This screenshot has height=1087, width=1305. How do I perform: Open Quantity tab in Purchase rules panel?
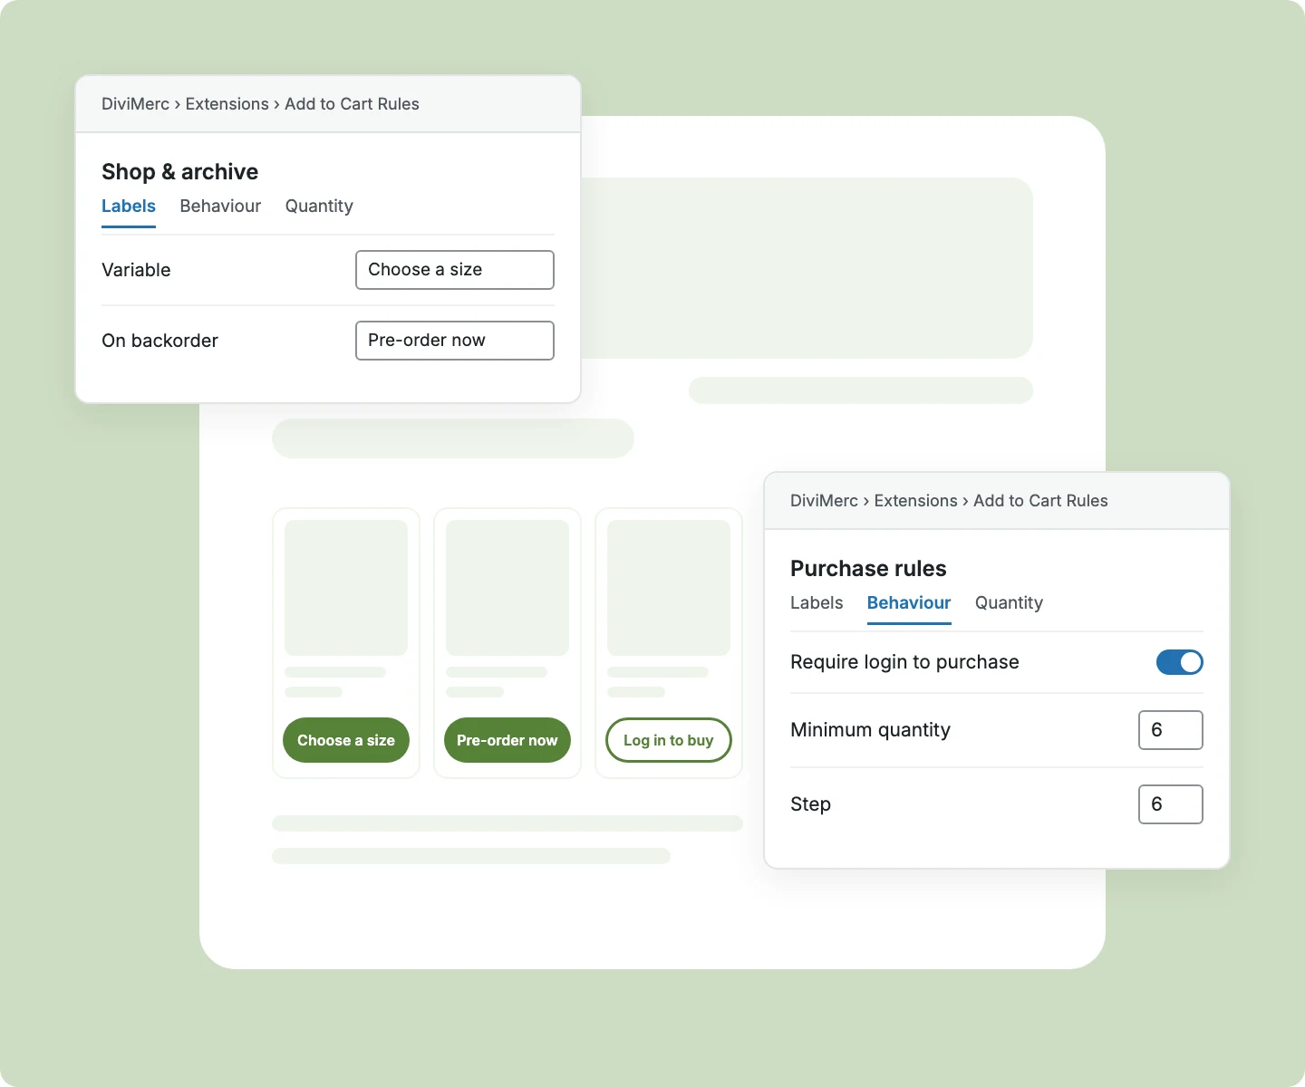pyautogui.click(x=1009, y=603)
